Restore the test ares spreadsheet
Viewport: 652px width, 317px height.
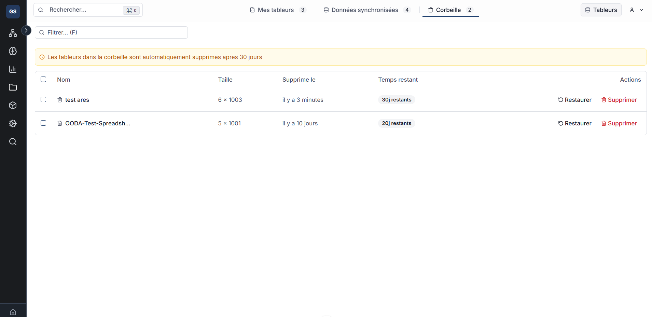point(575,100)
